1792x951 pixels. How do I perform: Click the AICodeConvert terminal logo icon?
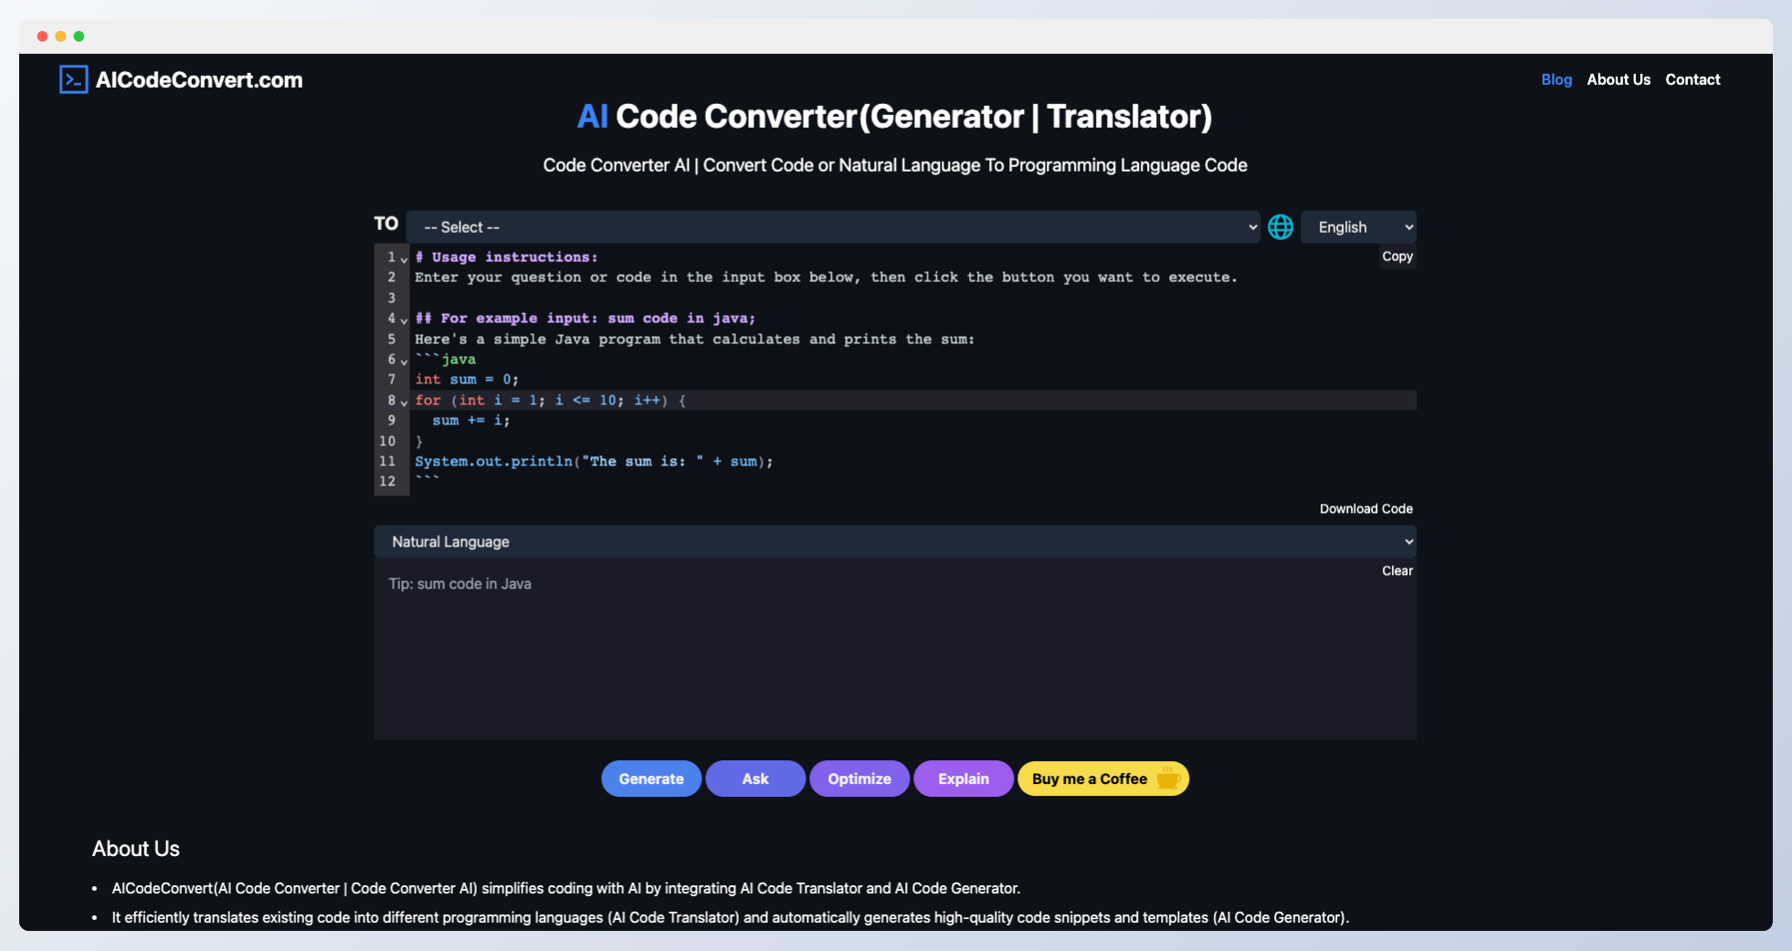pos(73,79)
